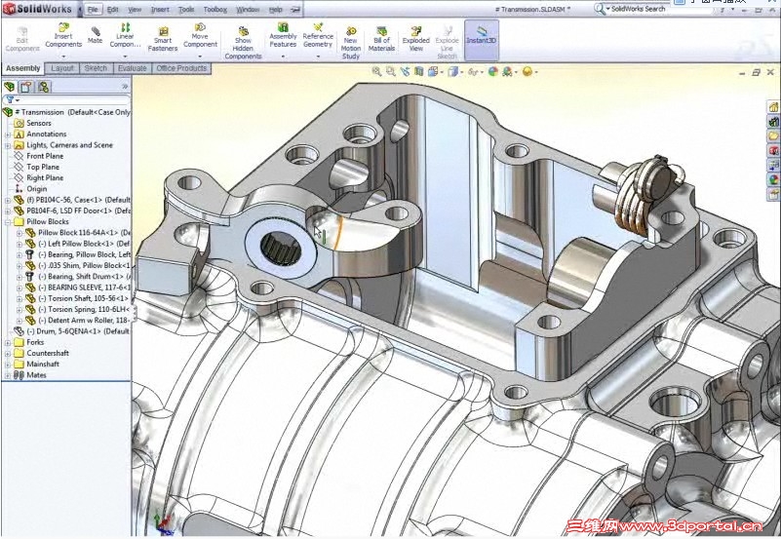Switch to the Sketch tab
This screenshot has width=781, height=539.
click(96, 68)
